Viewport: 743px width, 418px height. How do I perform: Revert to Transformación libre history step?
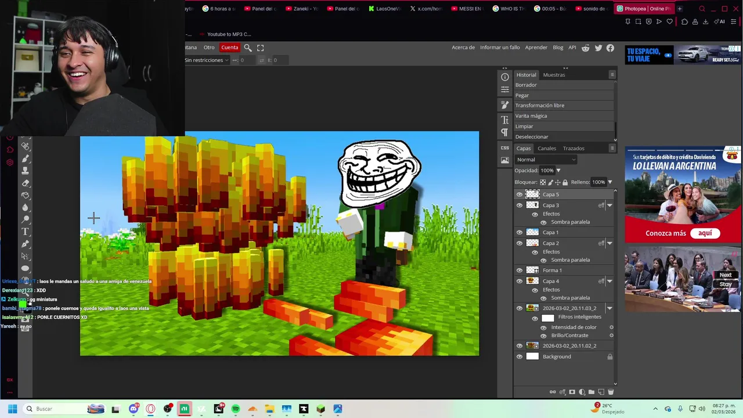[564, 106]
